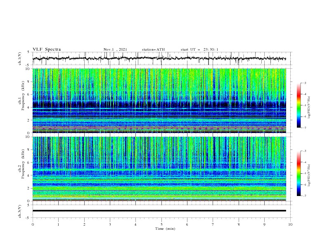
Task: Click the ch.1 PSD color scale bar
Action: pos(299,105)
